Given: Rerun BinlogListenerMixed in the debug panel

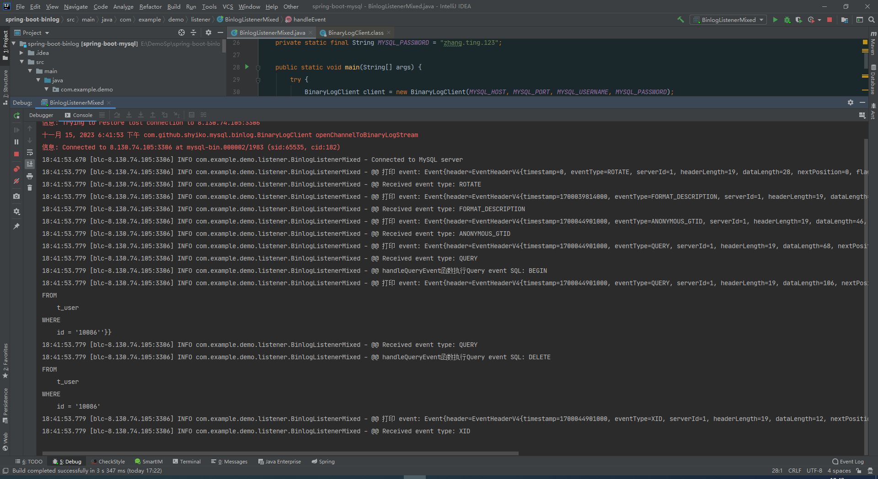Looking at the screenshot, I should pyautogui.click(x=16, y=116).
